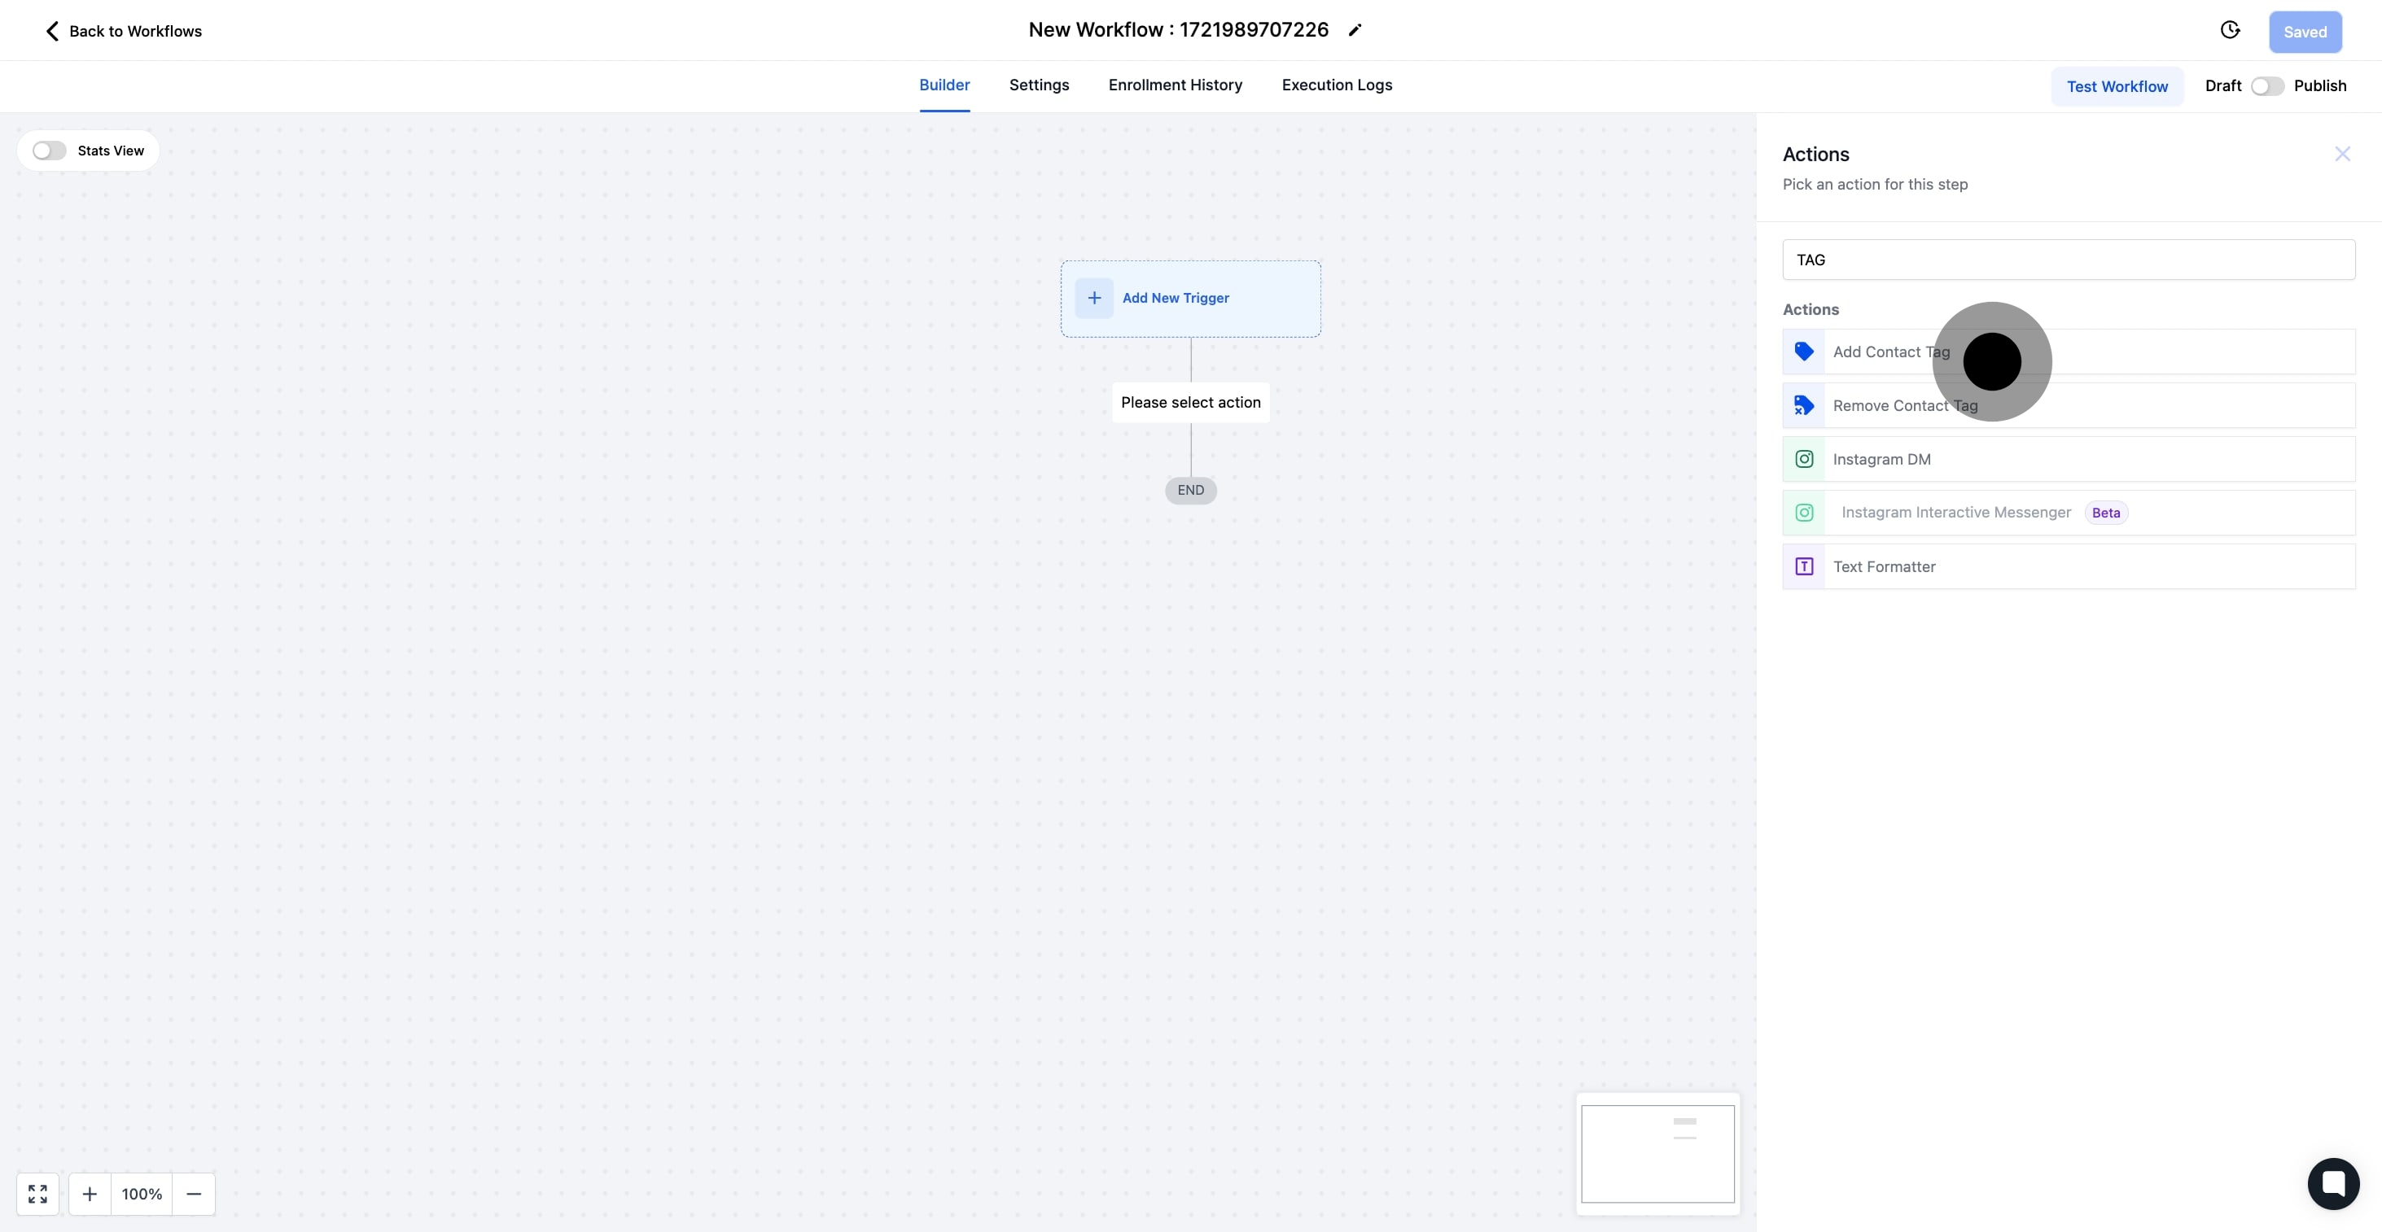
Task: Open the Settings tab
Action: pos(1040,85)
